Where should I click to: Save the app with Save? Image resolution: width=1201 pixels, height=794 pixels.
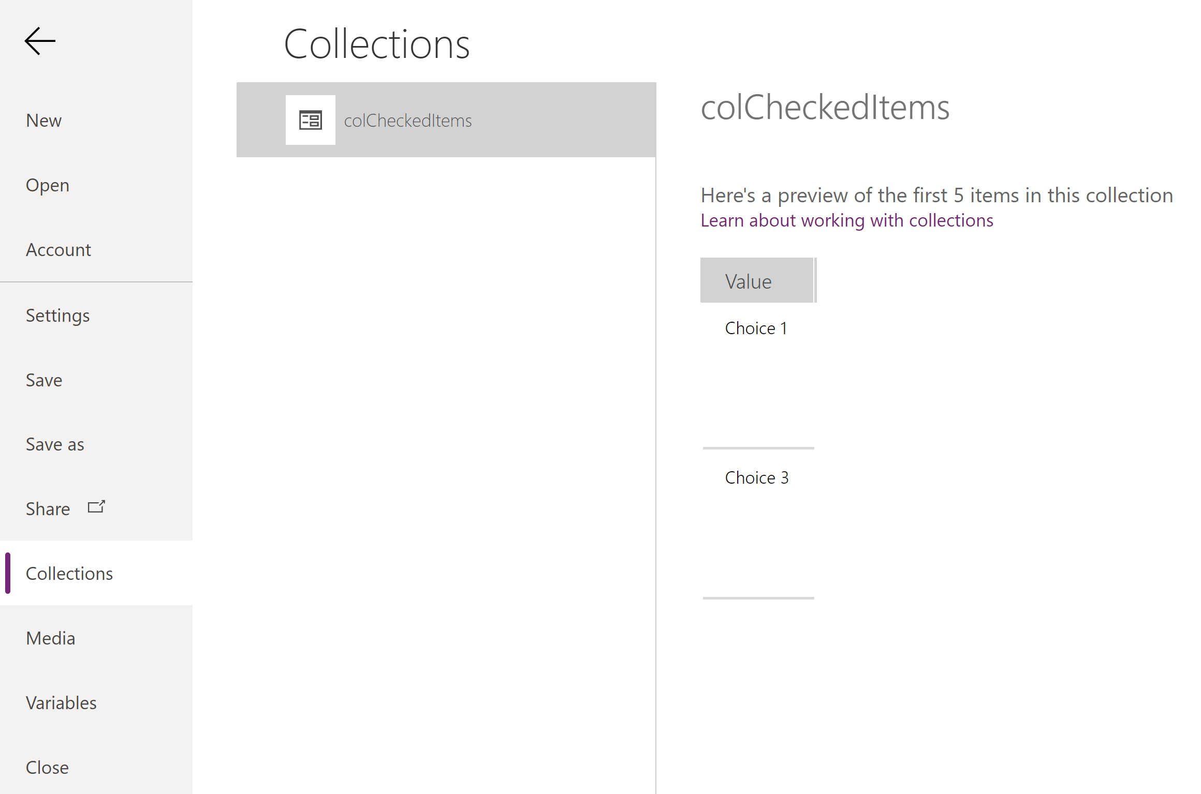(x=43, y=380)
